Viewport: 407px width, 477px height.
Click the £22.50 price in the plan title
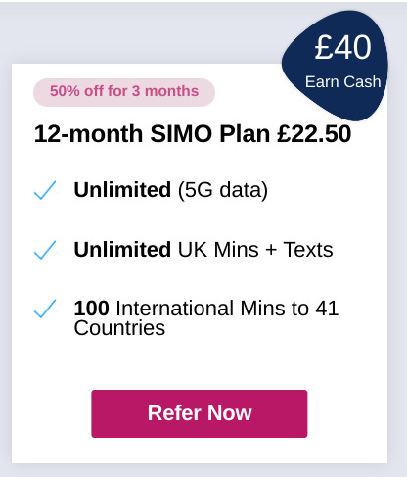coord(314,134)
